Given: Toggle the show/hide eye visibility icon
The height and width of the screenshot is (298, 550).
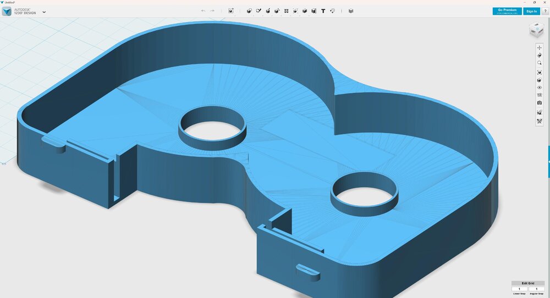Looking at the screenshot, I should tap(540, 87).
